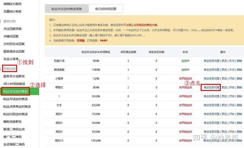Click 推送信息设置 in the 规则9 row
244x148 pixels.
[212, 132]
